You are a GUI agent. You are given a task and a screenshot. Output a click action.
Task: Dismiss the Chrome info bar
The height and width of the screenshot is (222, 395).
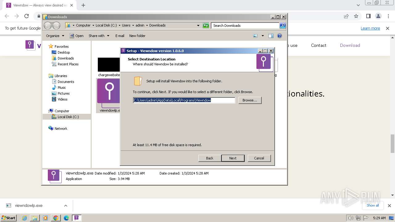coord(388,28)
